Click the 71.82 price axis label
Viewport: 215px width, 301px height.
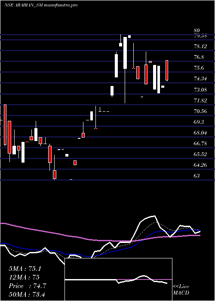click(x=200, y=100)
